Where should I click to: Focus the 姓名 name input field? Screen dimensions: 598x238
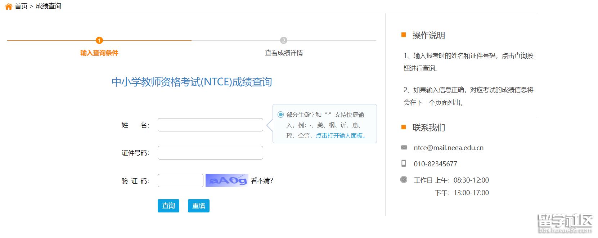pos(210,125)
